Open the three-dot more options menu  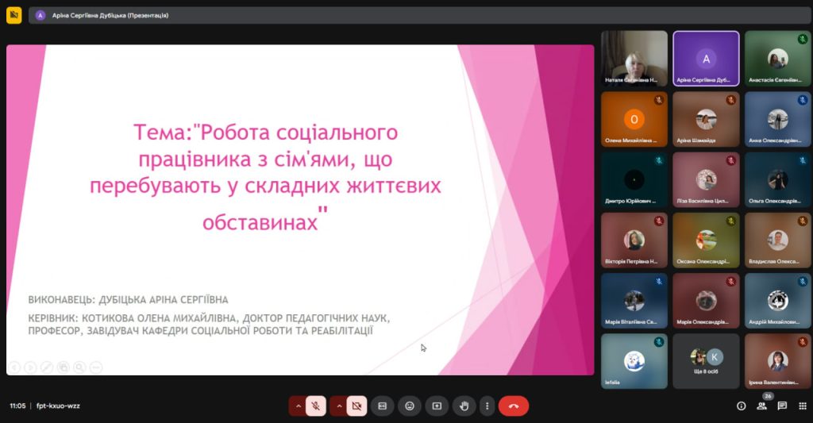pyautogui.click(x=487, y=406)
